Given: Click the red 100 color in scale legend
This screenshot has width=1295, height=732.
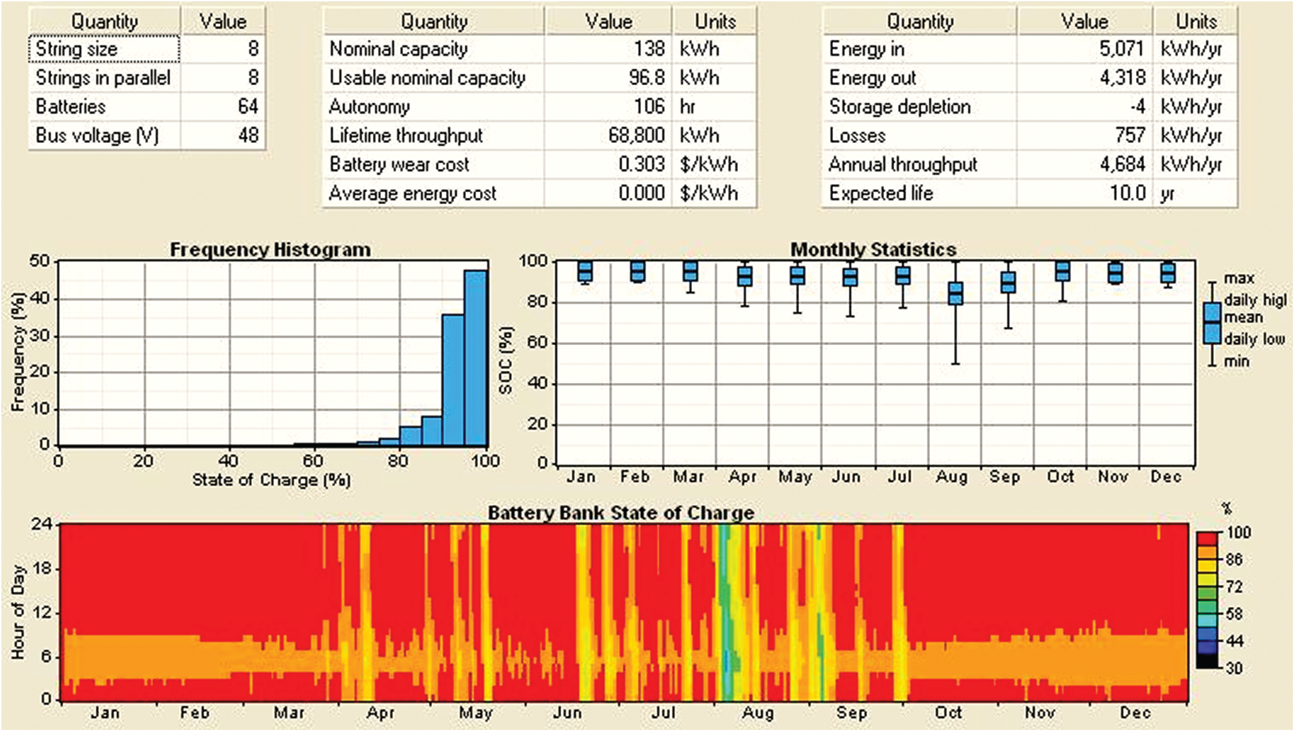Looking at the screenshot, I should (x=1207, y=539).
